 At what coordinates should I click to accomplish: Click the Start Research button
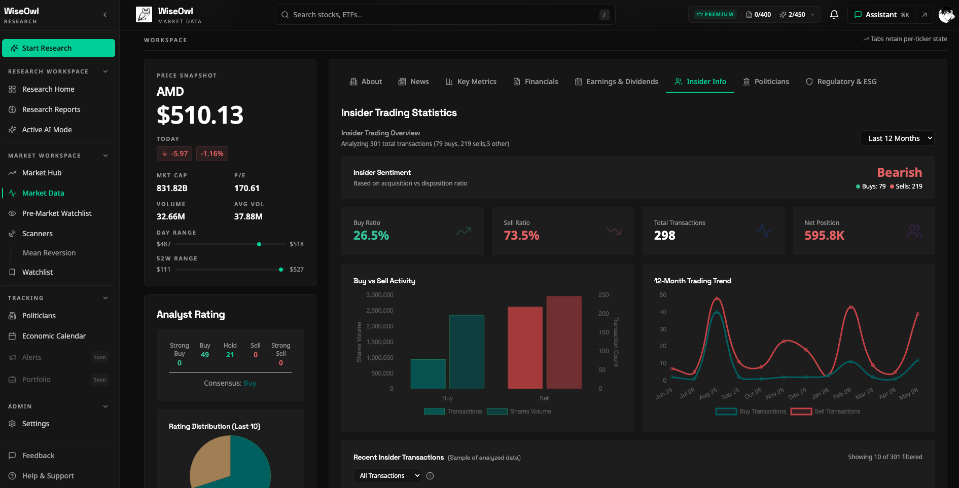(x=58, y=48)
